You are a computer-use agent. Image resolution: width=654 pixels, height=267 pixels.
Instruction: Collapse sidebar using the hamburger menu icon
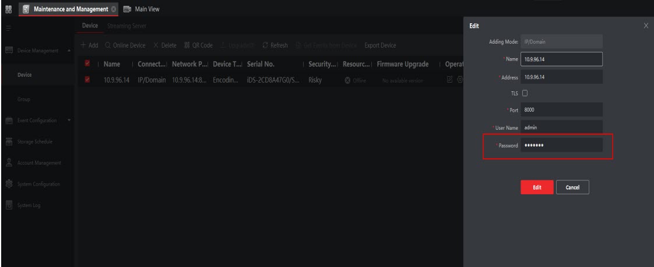[7, 27]
